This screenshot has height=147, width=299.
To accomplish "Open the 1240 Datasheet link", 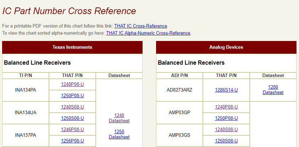I will pos(119,118).
